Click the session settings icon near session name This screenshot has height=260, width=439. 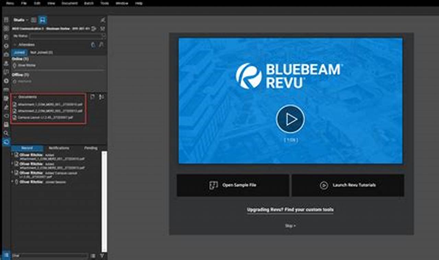click(x=93, y=29)
